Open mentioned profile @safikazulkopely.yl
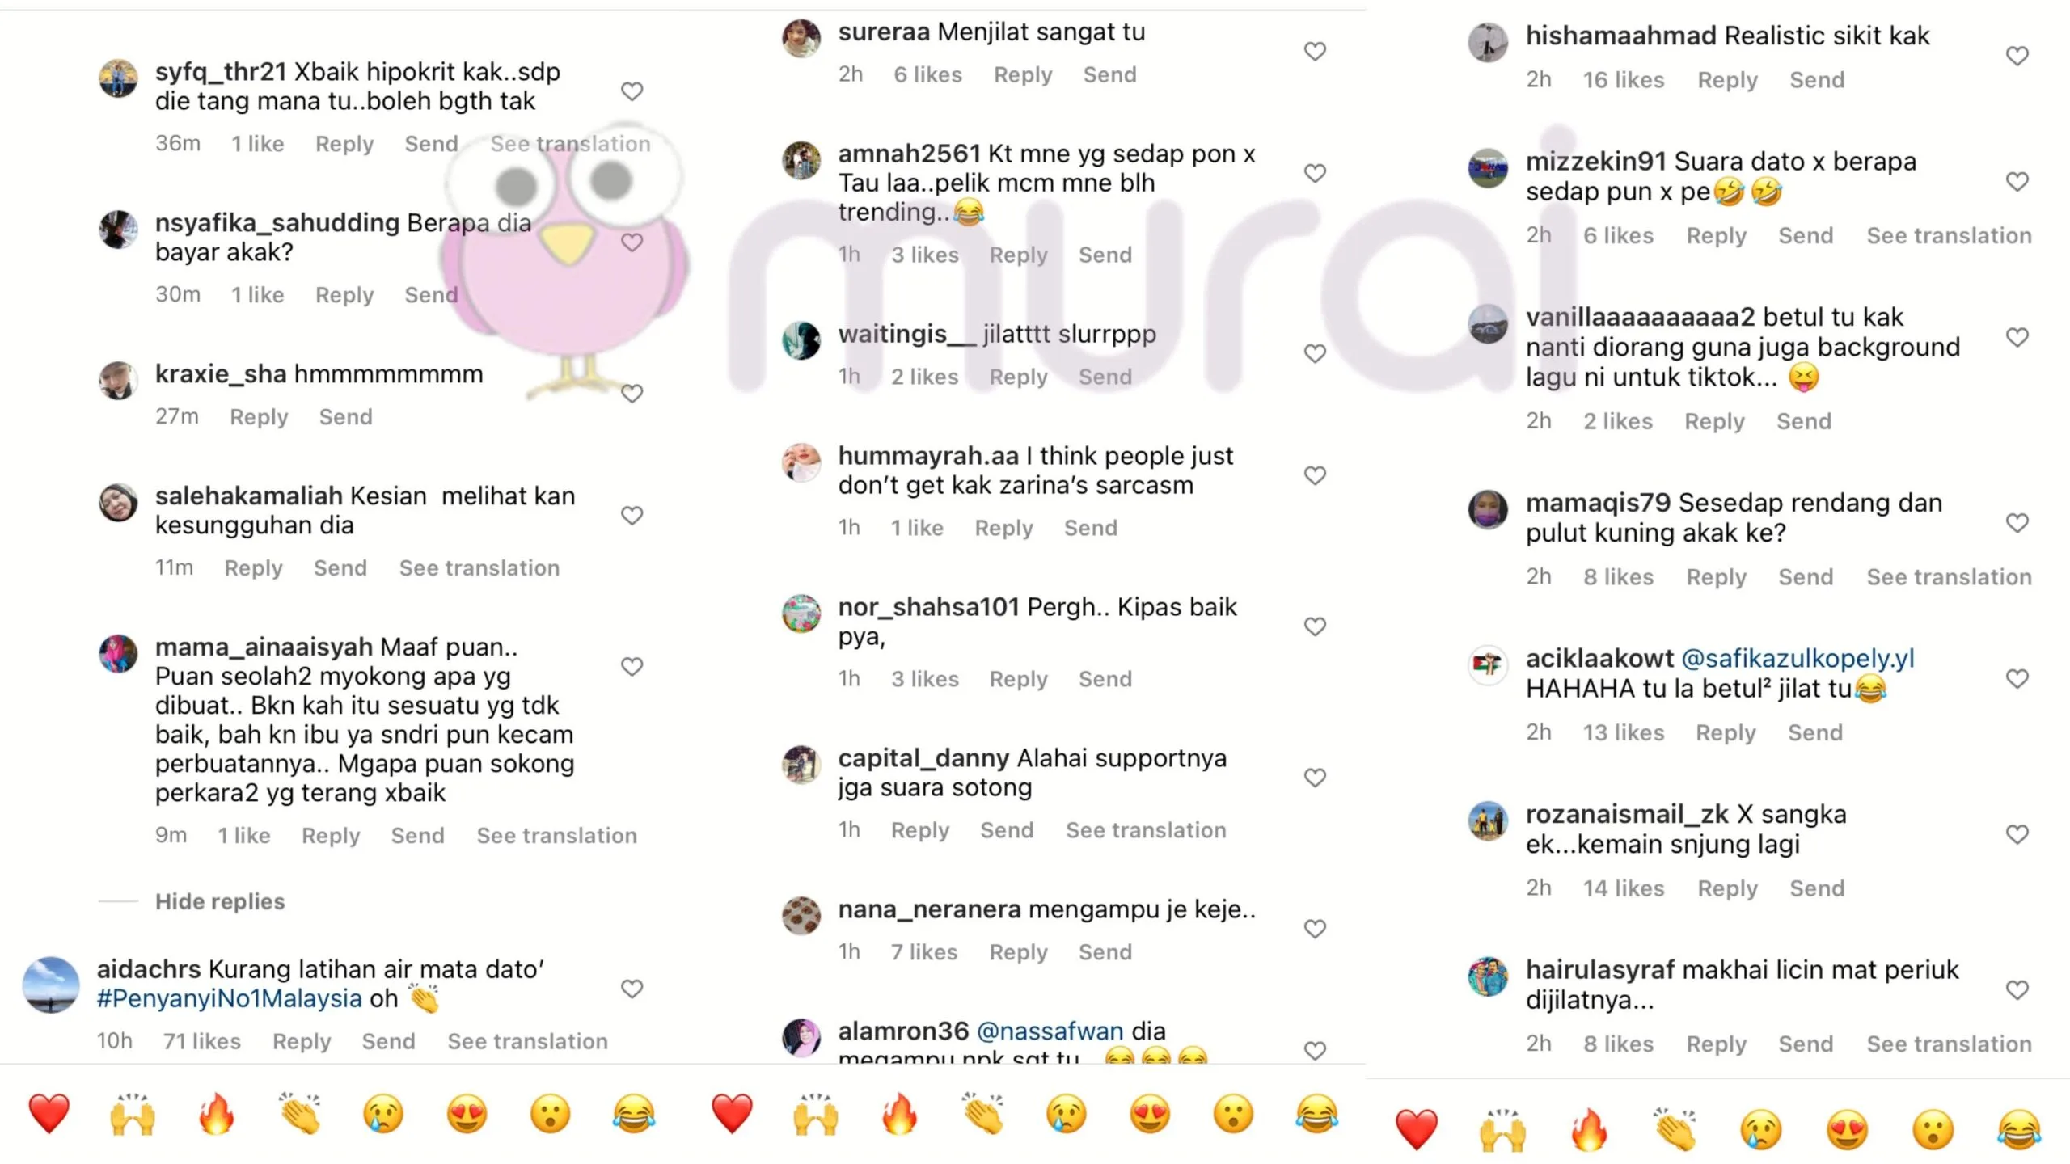Screen dimensions: 2070x1164 [1798, 658]
